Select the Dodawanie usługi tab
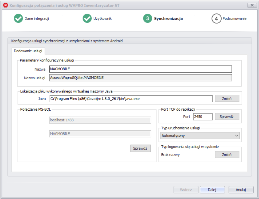The width and height of the screenshot is (259, 199). pyautogui.click(x=28, y=51)
